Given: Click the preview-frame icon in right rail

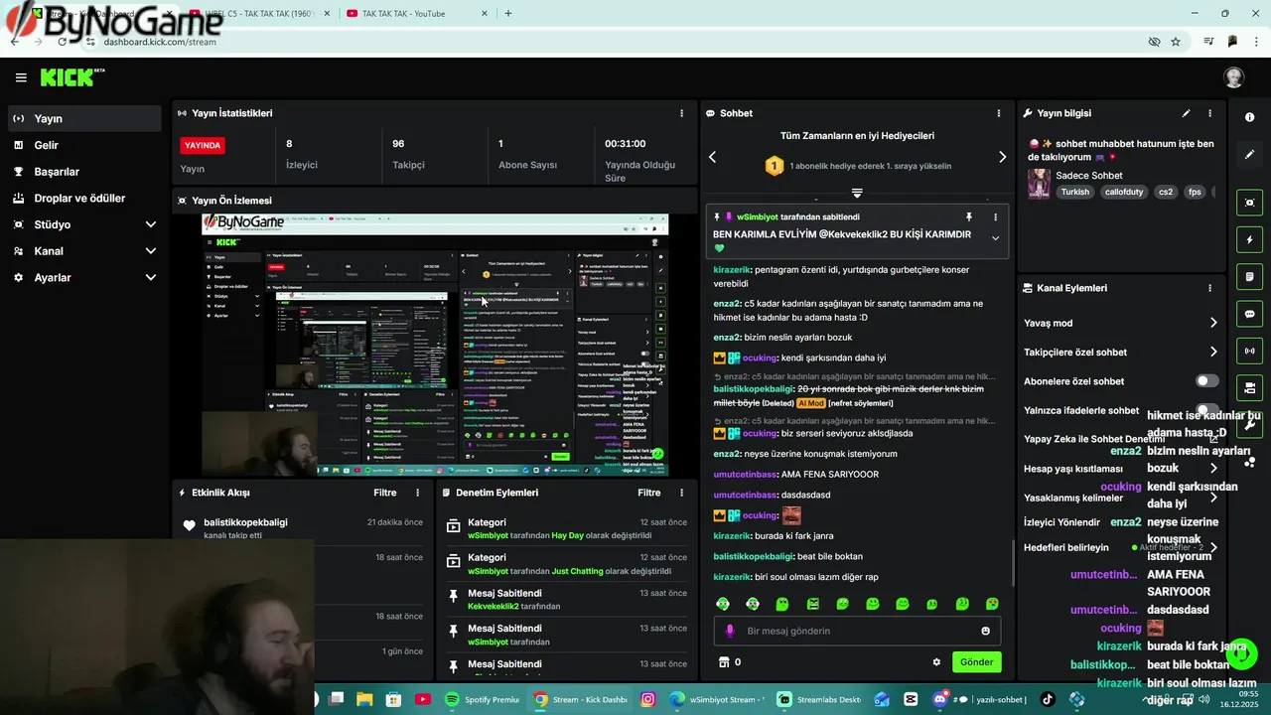Looking at the screenshot, I should tap(1249, 203).
